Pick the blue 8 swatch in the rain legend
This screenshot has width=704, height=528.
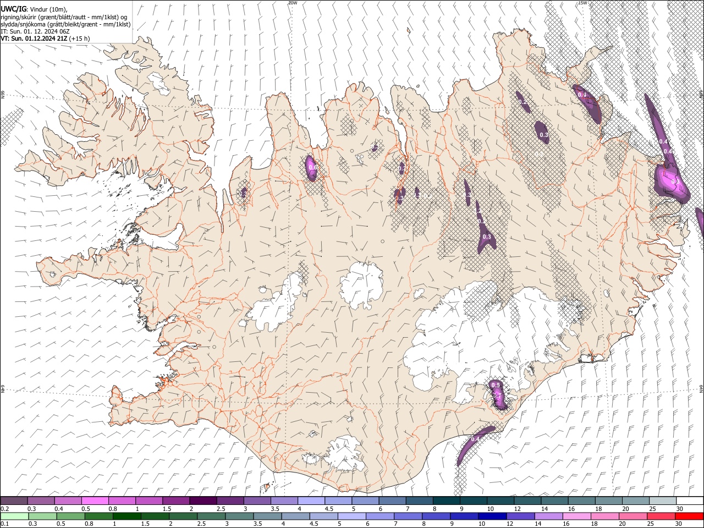point(437,516)
